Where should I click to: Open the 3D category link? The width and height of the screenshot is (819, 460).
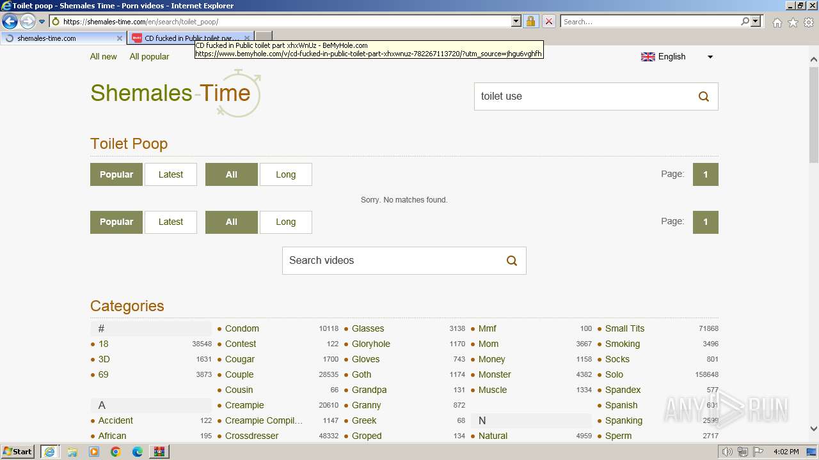(x=104, y=359)
